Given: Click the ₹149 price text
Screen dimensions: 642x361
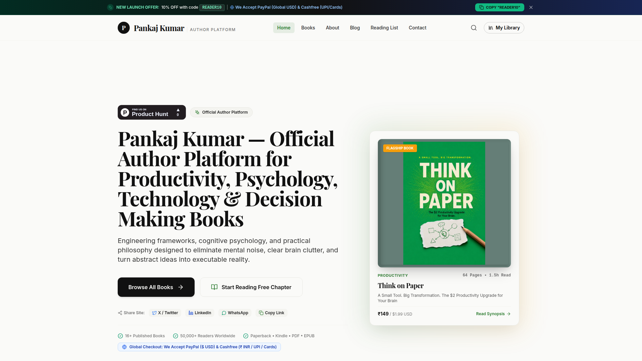Looking at the screenshot, I should [383, 314].
